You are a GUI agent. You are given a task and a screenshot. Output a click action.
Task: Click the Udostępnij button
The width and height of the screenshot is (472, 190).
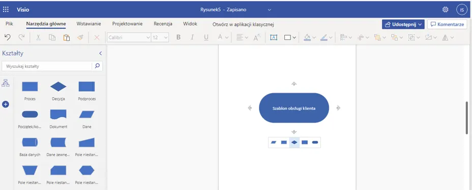(403, 25)
